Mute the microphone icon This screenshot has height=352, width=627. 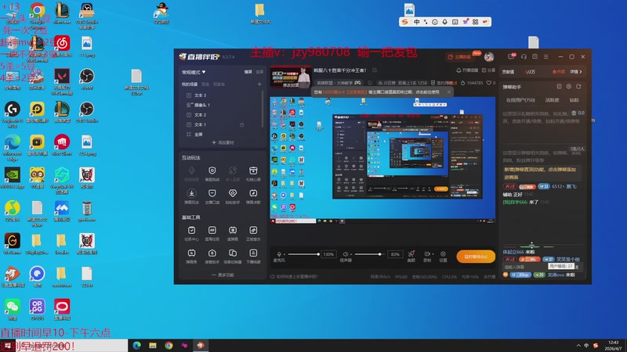pyautogui.click(x=279, y=254)
